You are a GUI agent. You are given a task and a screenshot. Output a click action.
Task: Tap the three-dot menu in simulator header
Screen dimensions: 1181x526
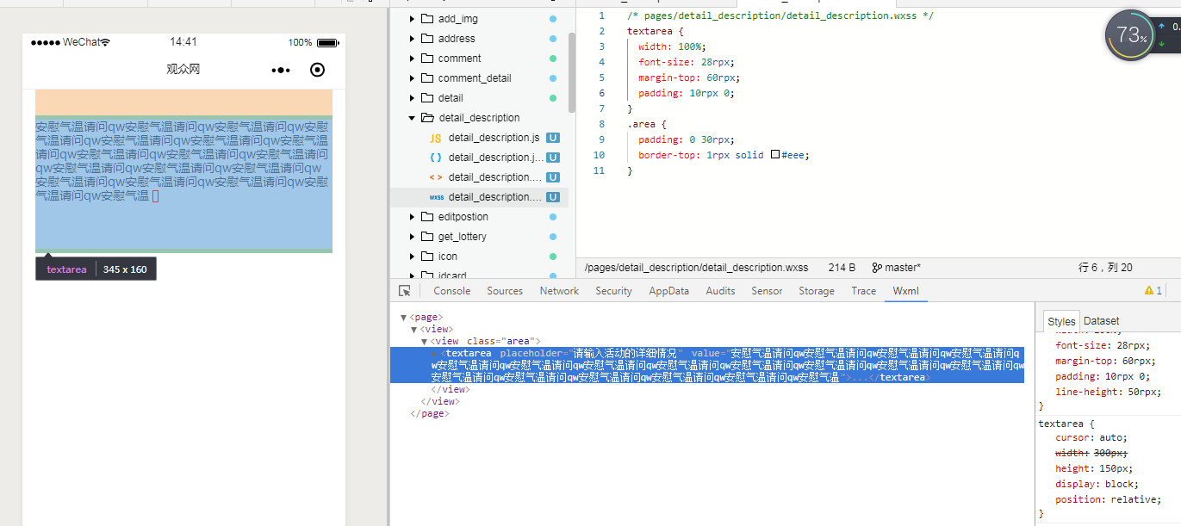click(x=281, y=70)
